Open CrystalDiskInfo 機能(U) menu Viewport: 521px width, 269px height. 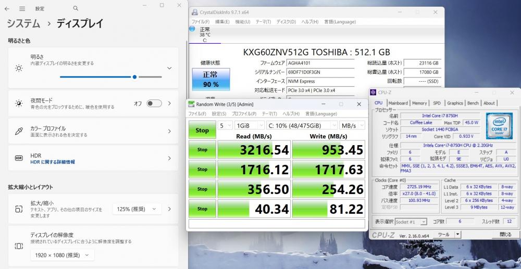pyautogui.click(x=243, y=22)
